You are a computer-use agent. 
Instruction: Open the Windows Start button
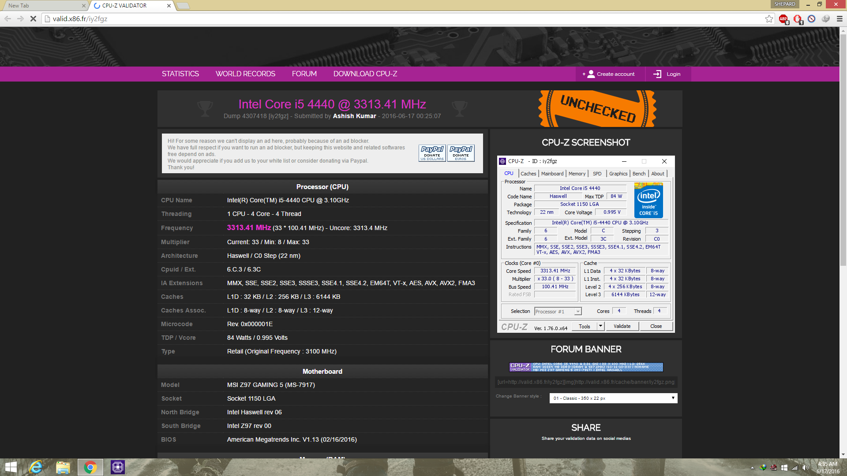11,467
